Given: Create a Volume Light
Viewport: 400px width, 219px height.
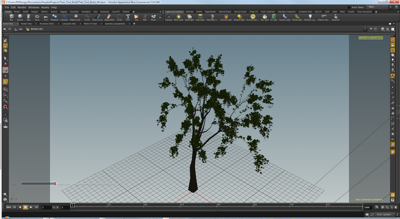Looking at the screenshot, I should pyautogui.click(x=226, y=17).
